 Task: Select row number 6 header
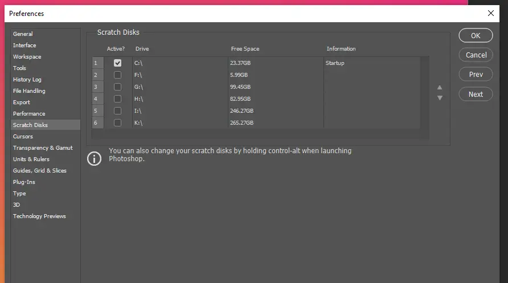(98, 123)
